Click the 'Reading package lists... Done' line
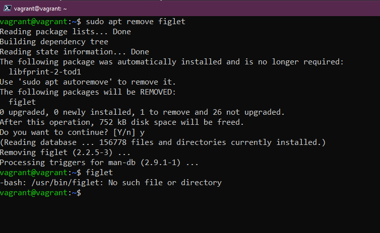Image resolution: width=380 pixels, height=233 pixels. coord(66,32)
